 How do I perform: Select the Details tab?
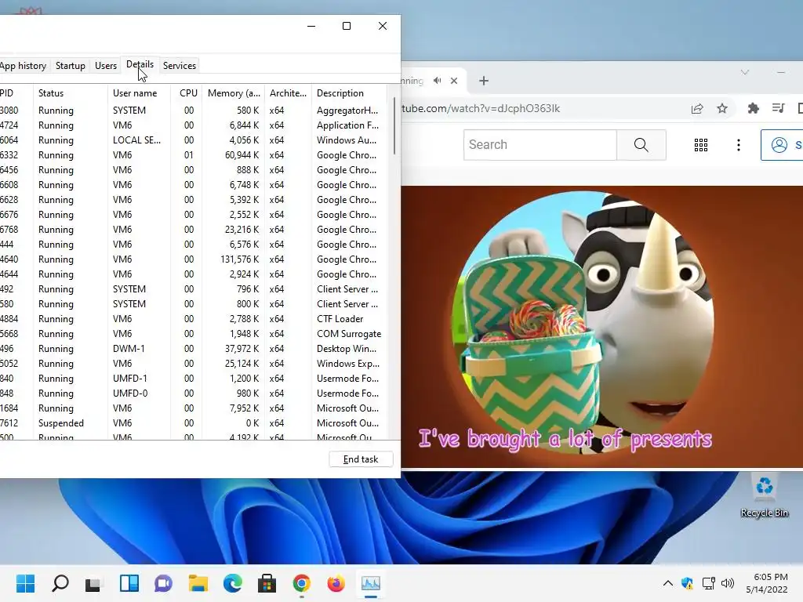[140, 65]
